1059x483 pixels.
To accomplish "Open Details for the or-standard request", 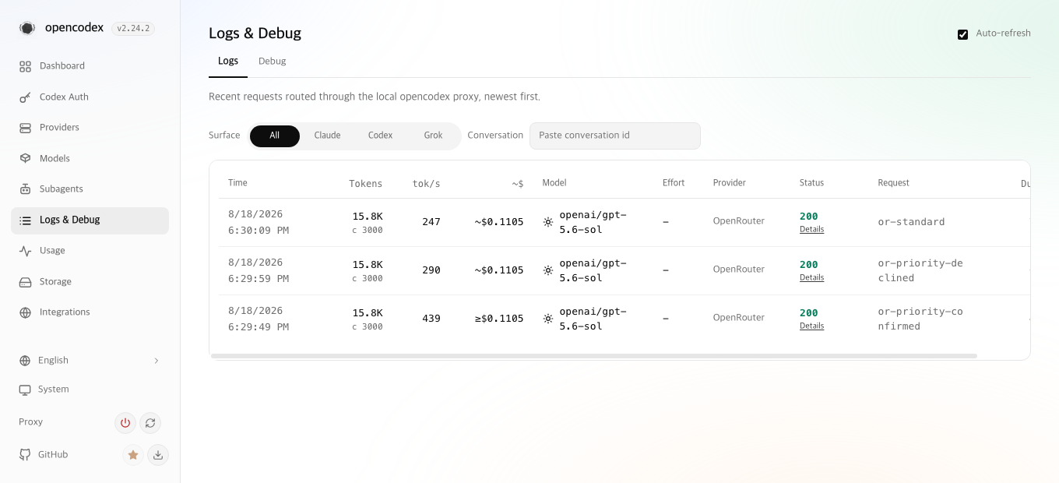I will pos(811,230).
